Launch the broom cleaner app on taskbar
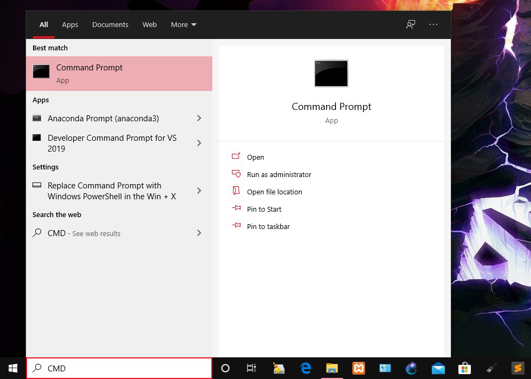Image resolution: width=531 pixels, height=379 pixels. 279,368
